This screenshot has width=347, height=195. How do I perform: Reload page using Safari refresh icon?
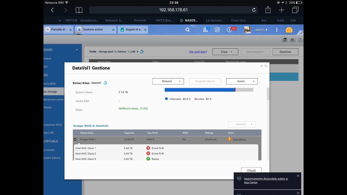tap(254, 10)
